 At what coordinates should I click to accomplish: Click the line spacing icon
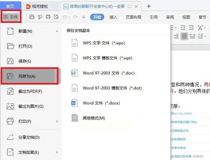point(201,36)
